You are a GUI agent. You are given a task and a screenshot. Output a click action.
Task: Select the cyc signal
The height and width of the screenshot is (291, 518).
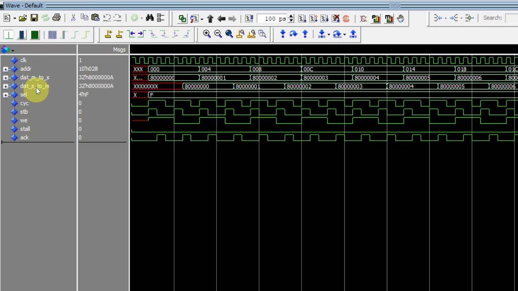pos(24,103)
